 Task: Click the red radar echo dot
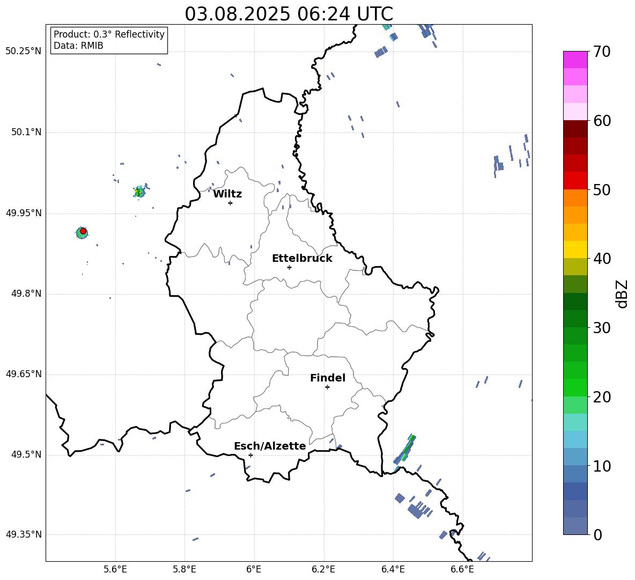point(83,231)
